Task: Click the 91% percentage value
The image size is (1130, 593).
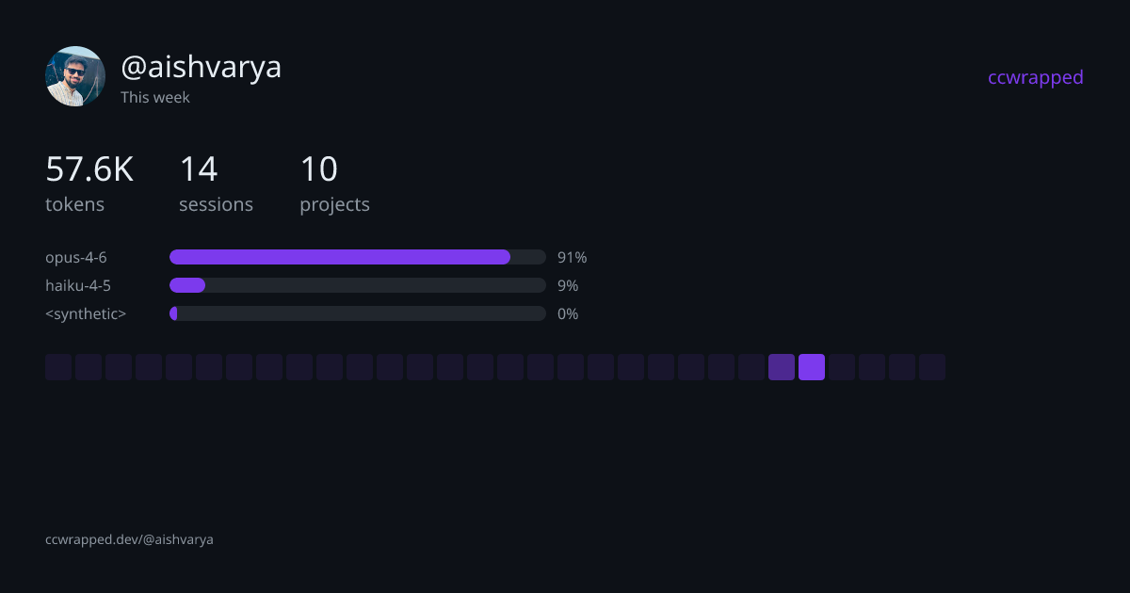Action: [572, 257]
